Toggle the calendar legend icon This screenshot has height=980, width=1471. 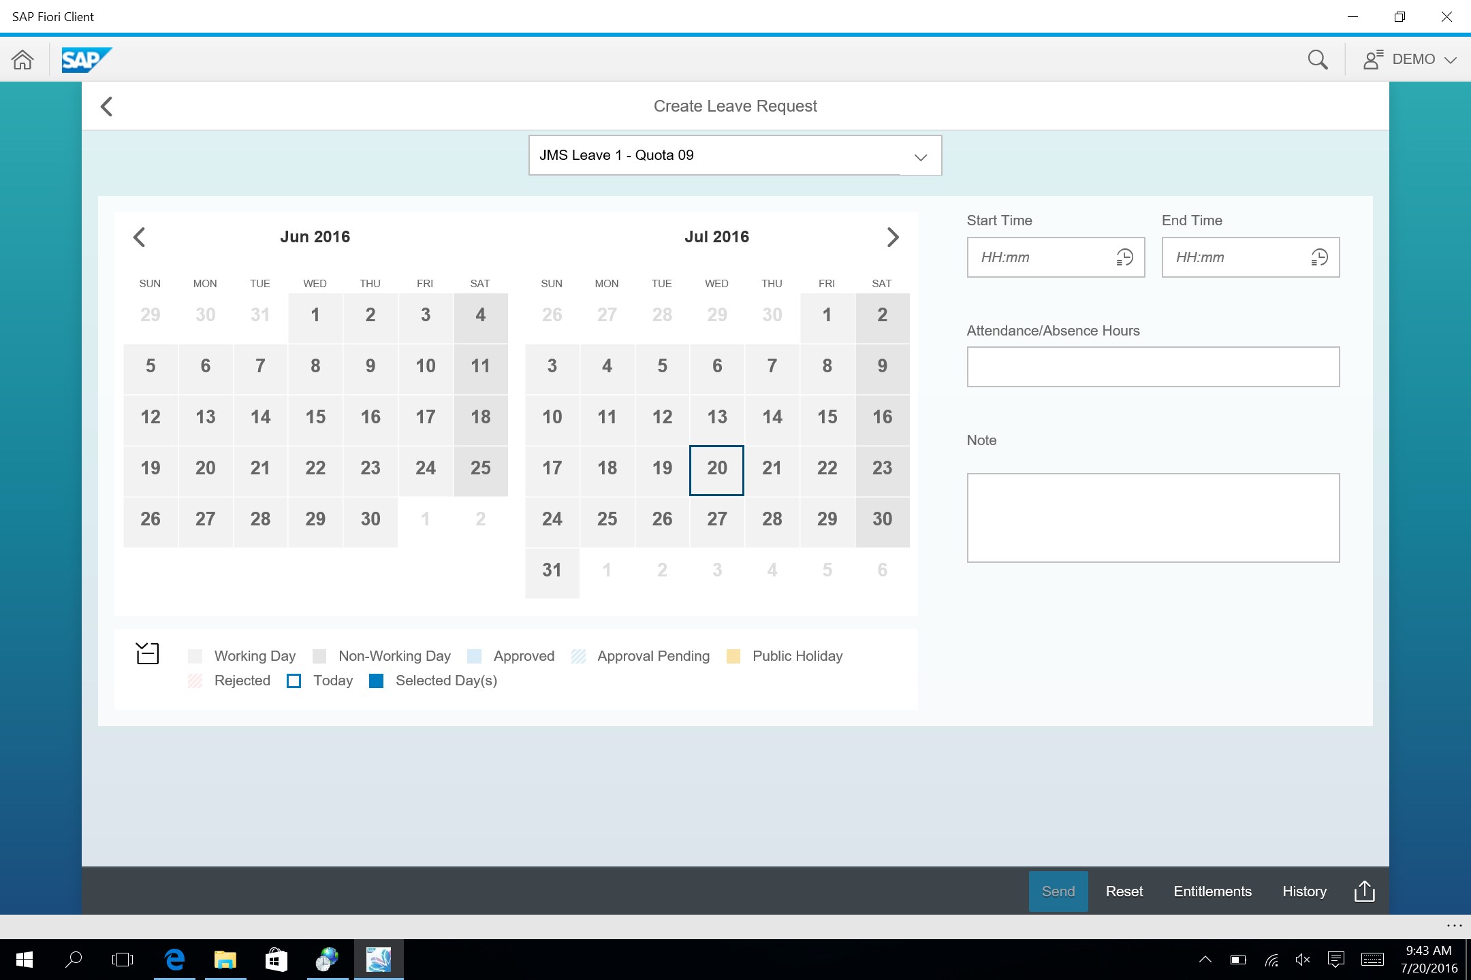147,653
